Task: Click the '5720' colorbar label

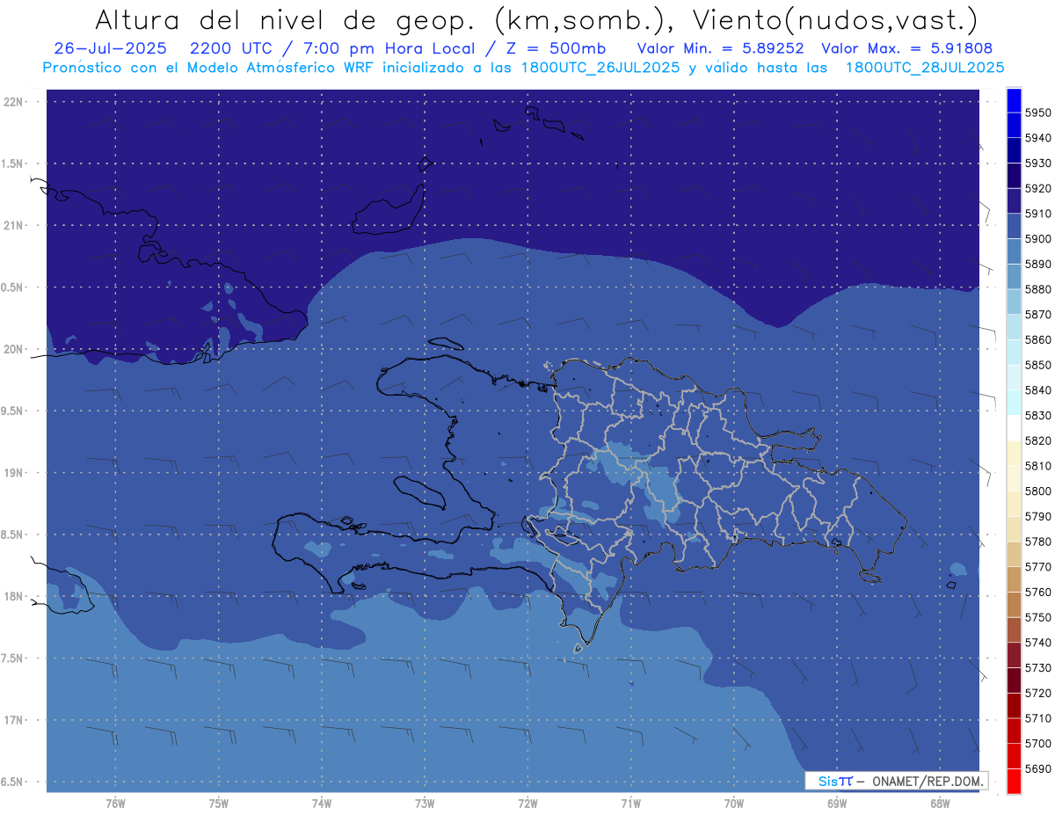Action: (x=1038, y=693)
